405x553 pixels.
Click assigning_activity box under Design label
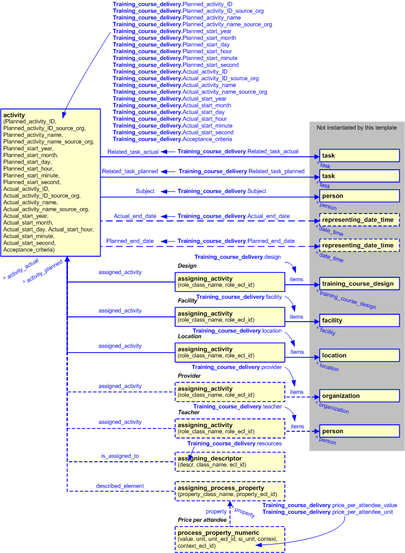point(230,282)
